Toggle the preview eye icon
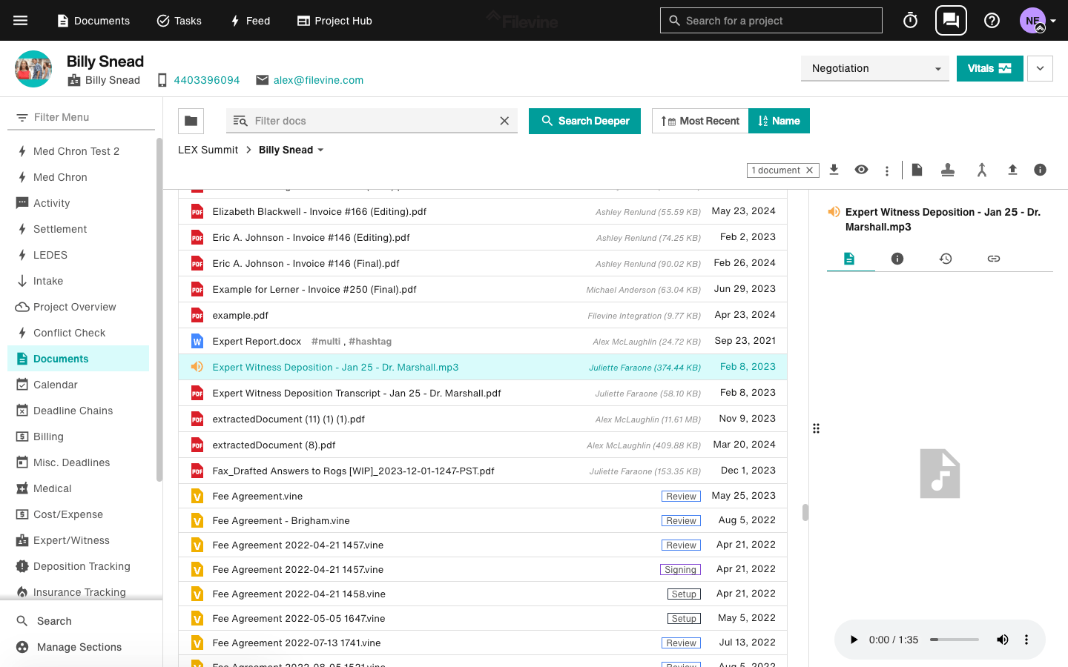Image resolution: width=1068 pixels, height=667 pixels. [861, 170]
